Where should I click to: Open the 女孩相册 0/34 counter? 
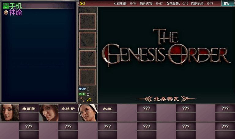pos(125,3)
